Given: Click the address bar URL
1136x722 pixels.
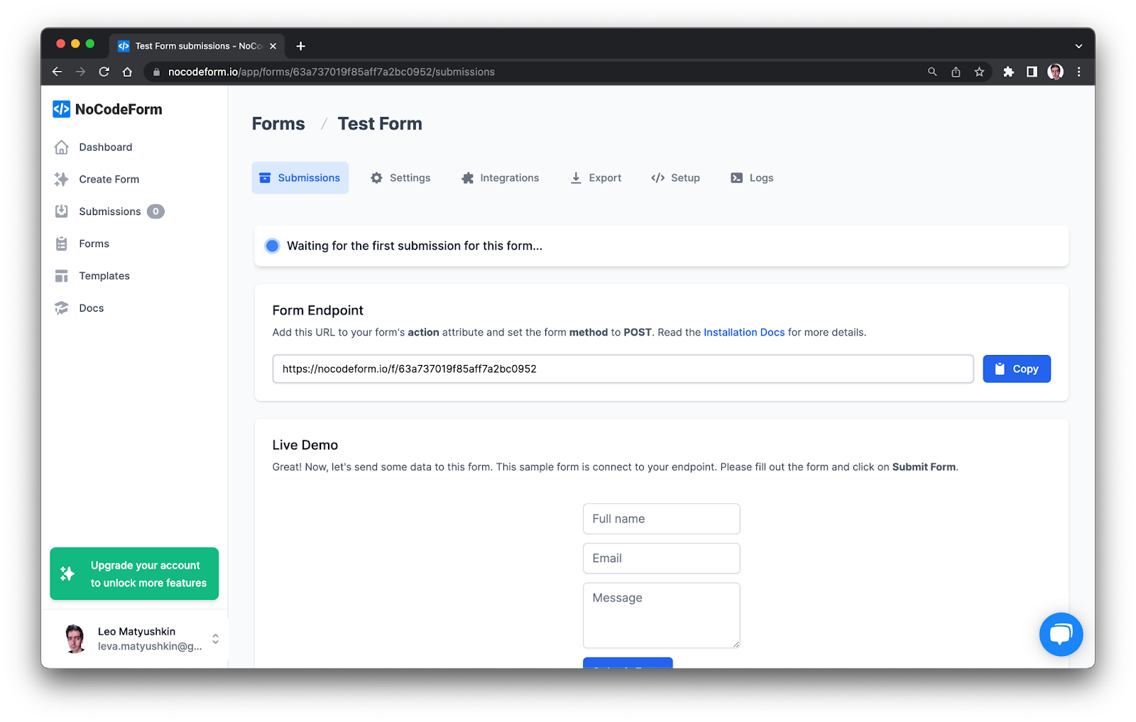Looking at the screenshot, I should (332, 72).
